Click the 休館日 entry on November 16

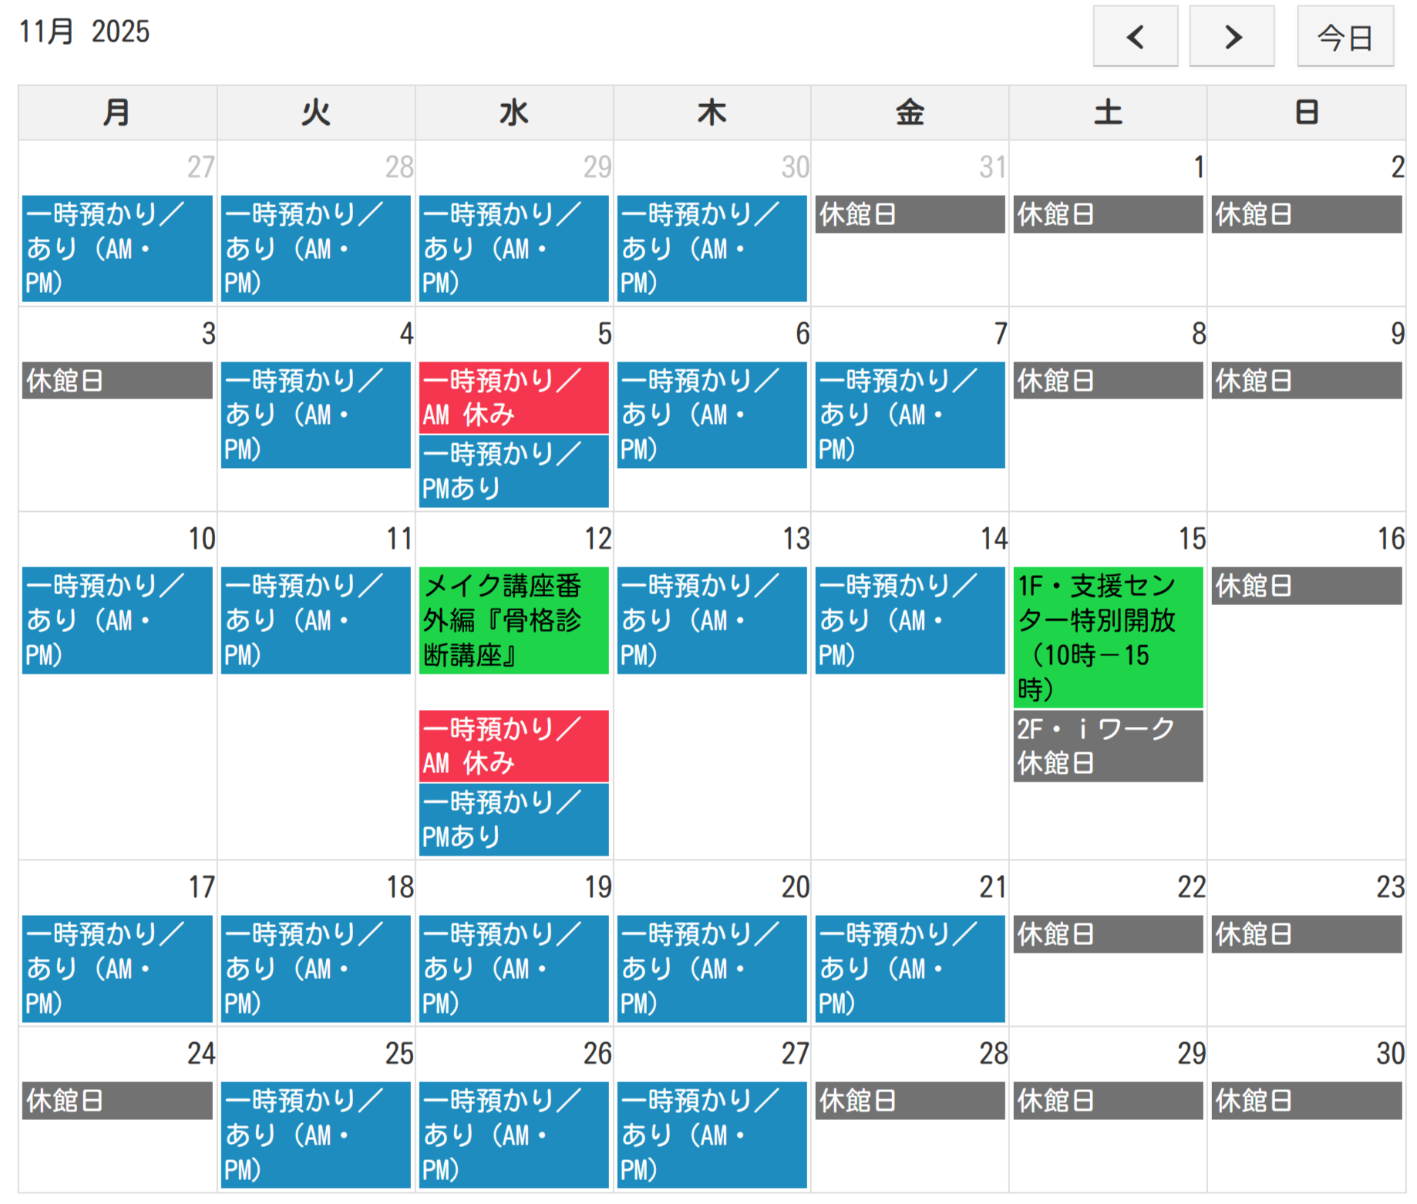click(1306, 586)
